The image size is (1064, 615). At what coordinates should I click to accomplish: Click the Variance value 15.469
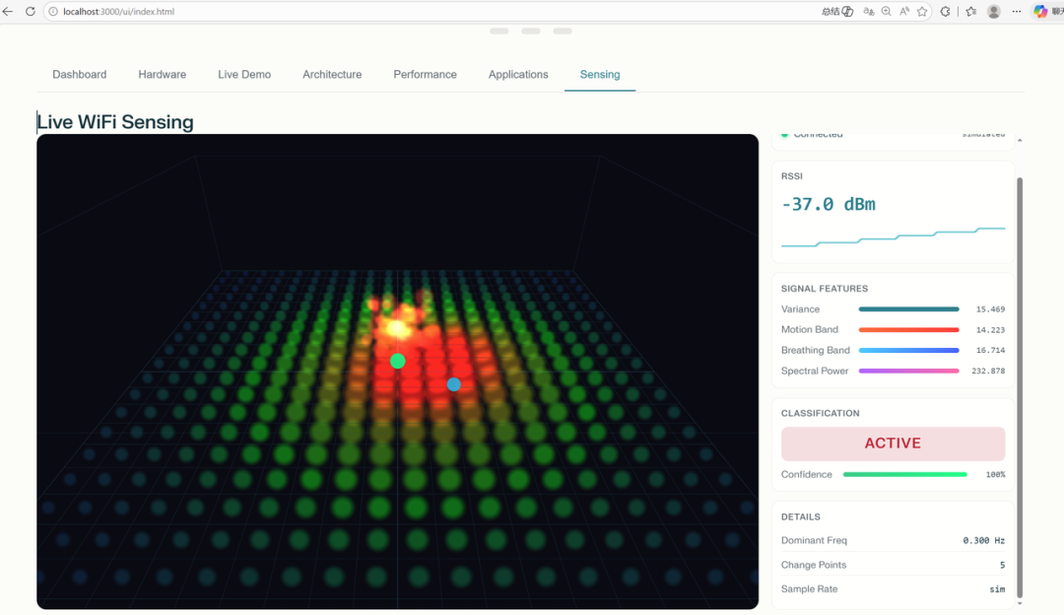[990, 309]
